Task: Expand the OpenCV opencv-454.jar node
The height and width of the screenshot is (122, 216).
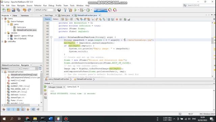Action: click(8, 36)
